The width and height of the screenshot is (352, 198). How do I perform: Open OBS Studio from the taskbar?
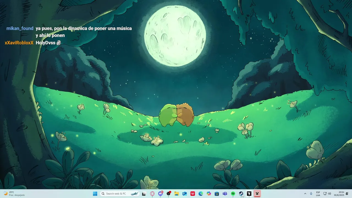[x=169, y=194]
